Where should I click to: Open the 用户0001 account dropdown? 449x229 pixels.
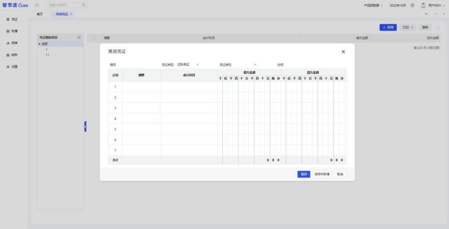[433, 5]
